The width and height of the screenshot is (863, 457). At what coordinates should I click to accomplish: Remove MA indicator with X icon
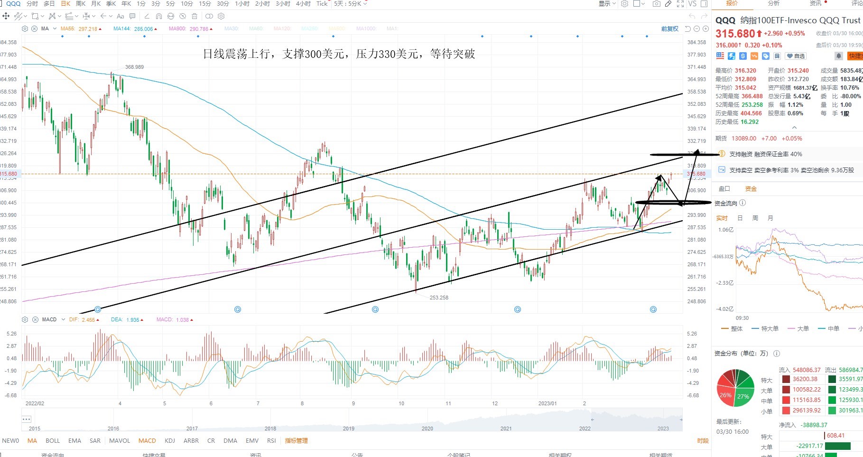pos(35,29)
